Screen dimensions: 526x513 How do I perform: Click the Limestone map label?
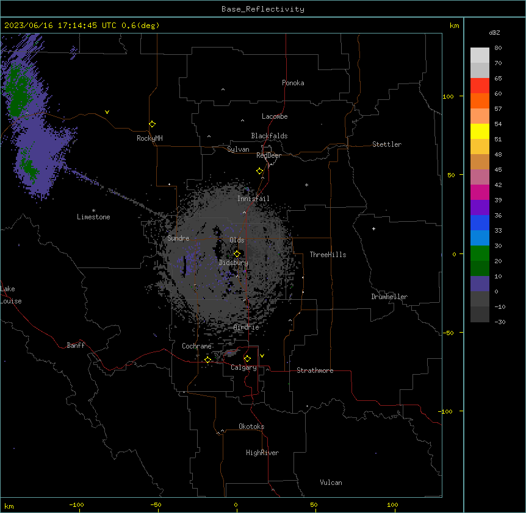(x=93, y=217)
